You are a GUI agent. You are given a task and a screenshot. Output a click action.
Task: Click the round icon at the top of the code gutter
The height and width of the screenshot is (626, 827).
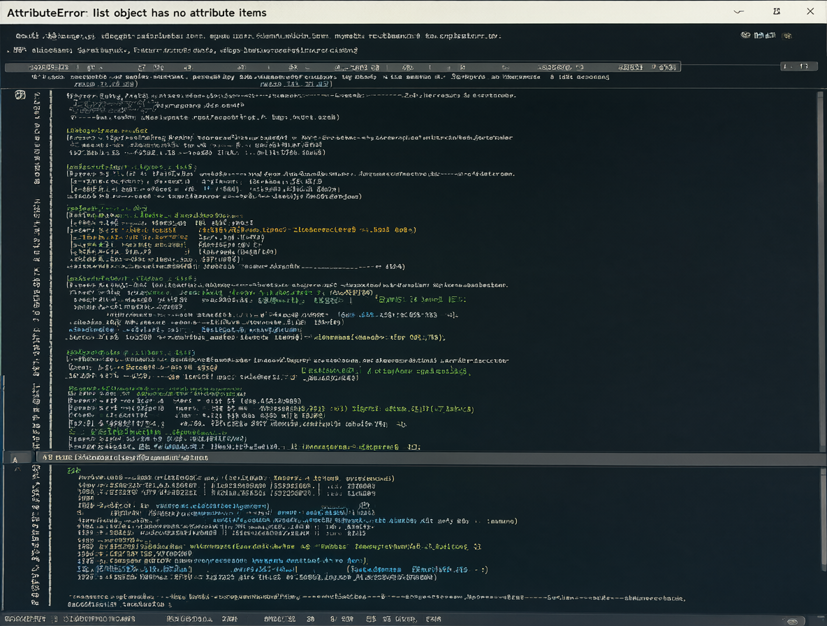[20, 95]
